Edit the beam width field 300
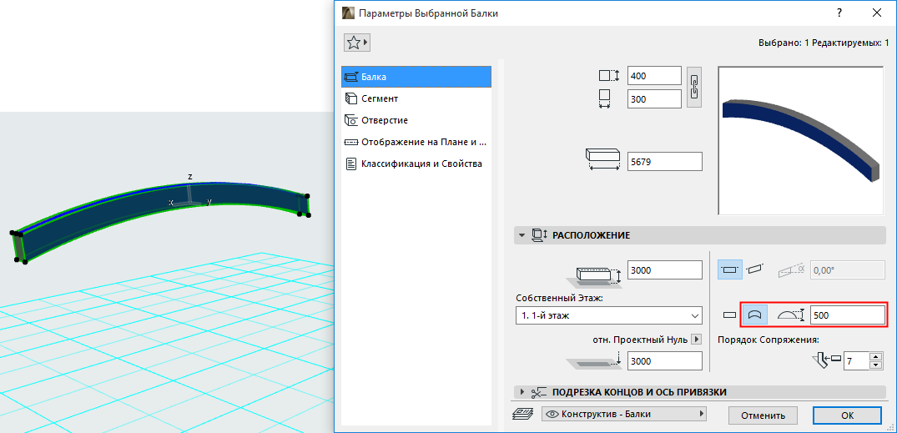This screenshot has width=897, height=433. [654, 98]
